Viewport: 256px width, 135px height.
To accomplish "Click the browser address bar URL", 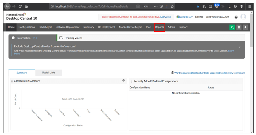I will (91, 6).
